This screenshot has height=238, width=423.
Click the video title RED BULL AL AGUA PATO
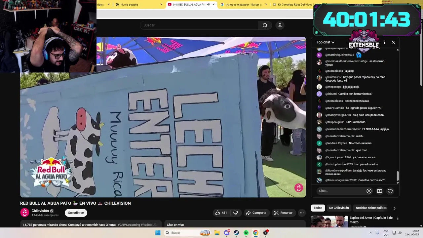(75, 203)
